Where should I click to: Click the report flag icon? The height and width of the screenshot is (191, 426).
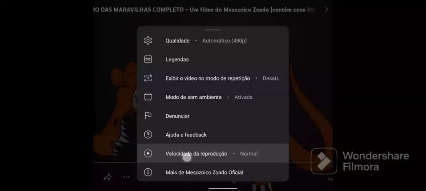tap(148, 116)
